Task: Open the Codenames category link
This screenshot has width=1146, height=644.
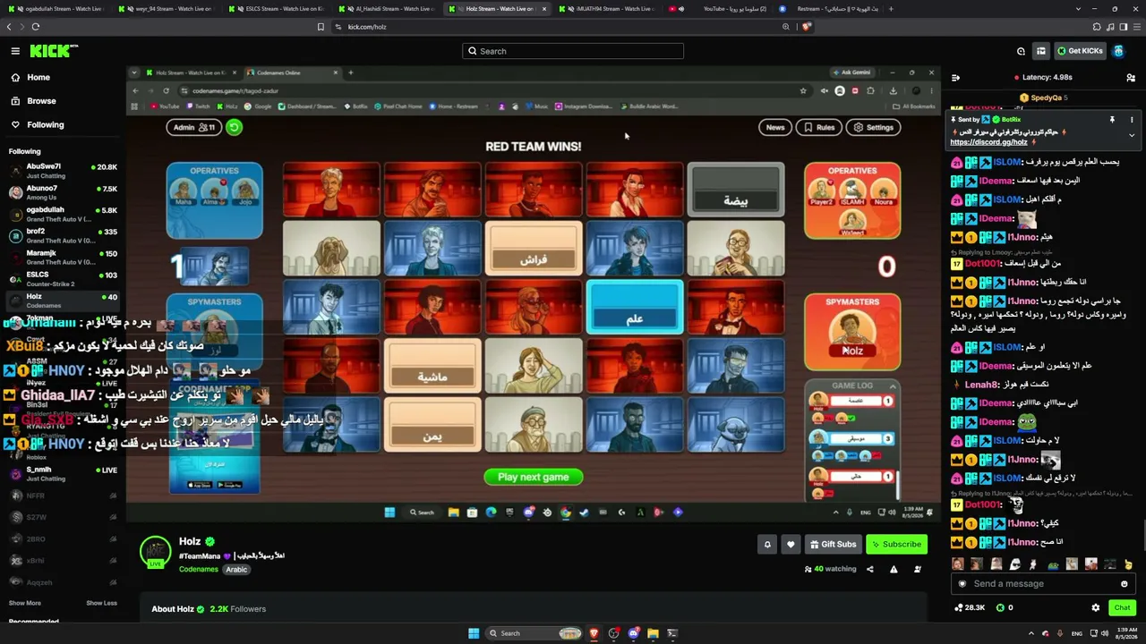Action: tap(199, 570)
